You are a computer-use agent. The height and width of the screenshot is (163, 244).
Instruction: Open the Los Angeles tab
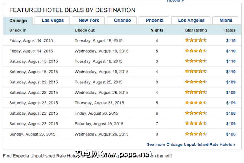[x=191, y=20]
